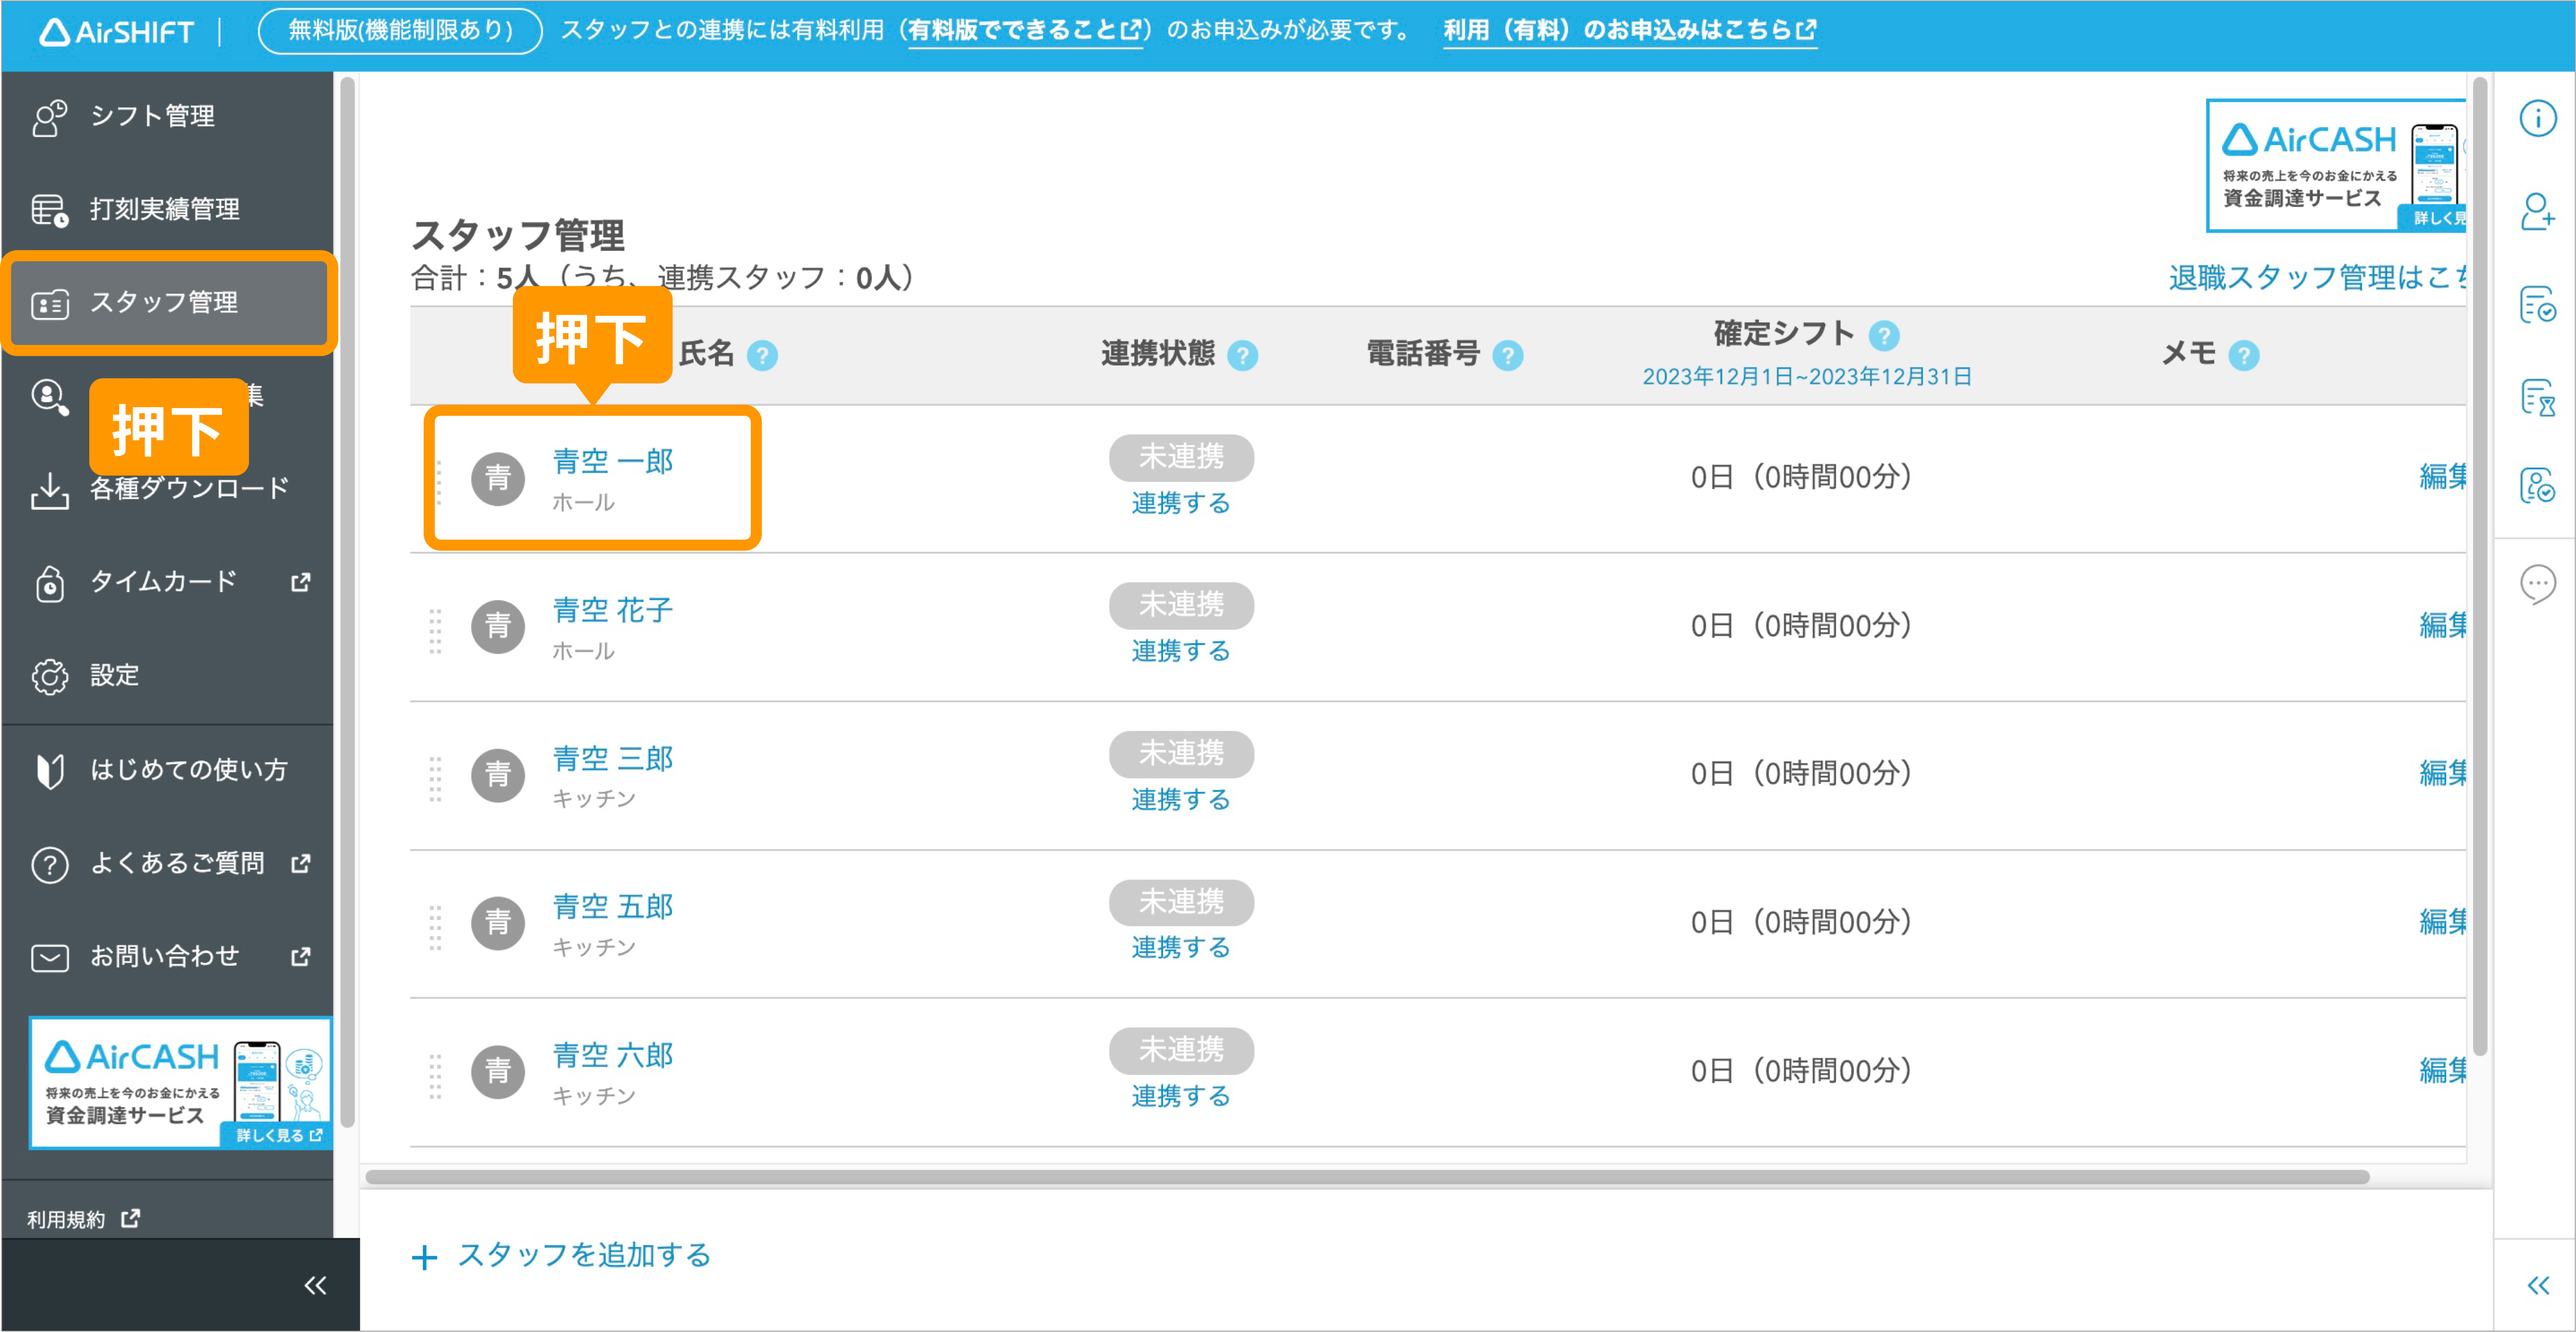This screenshot has height=1332, width=2576.
Task: Click 連携する for 青空 一郎
Action: pyautogui.click(x=1181, y=503)
